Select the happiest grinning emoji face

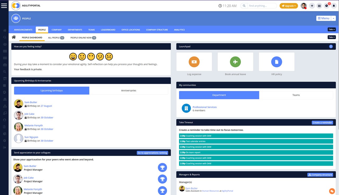pos(73,56)
